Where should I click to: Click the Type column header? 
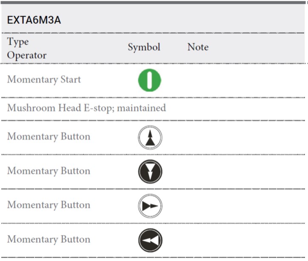[18, 42]
